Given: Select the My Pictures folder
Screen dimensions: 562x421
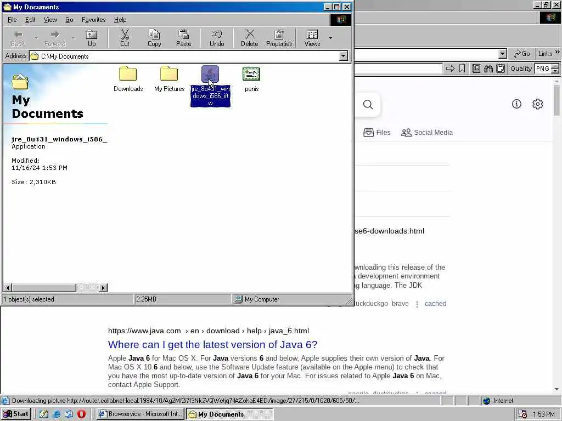Looking at the screenshot, I should pos(169,79).
